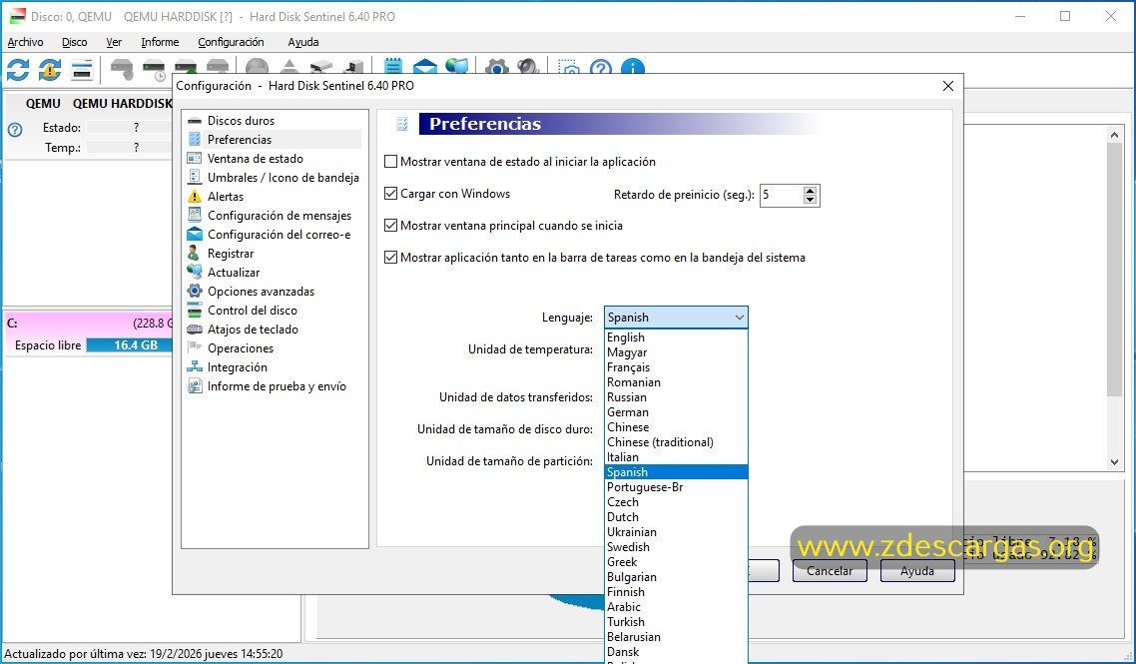This screenshot has height=664, width=1136.
Task: Choose German from the language list
Action: (676, 412)
